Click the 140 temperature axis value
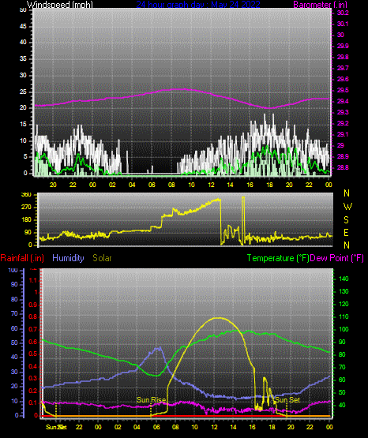Viewport: 368px width, 438px height. point(344,279)
